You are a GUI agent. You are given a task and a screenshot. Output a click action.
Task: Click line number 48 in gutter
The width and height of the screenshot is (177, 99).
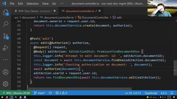coord(19,38)
